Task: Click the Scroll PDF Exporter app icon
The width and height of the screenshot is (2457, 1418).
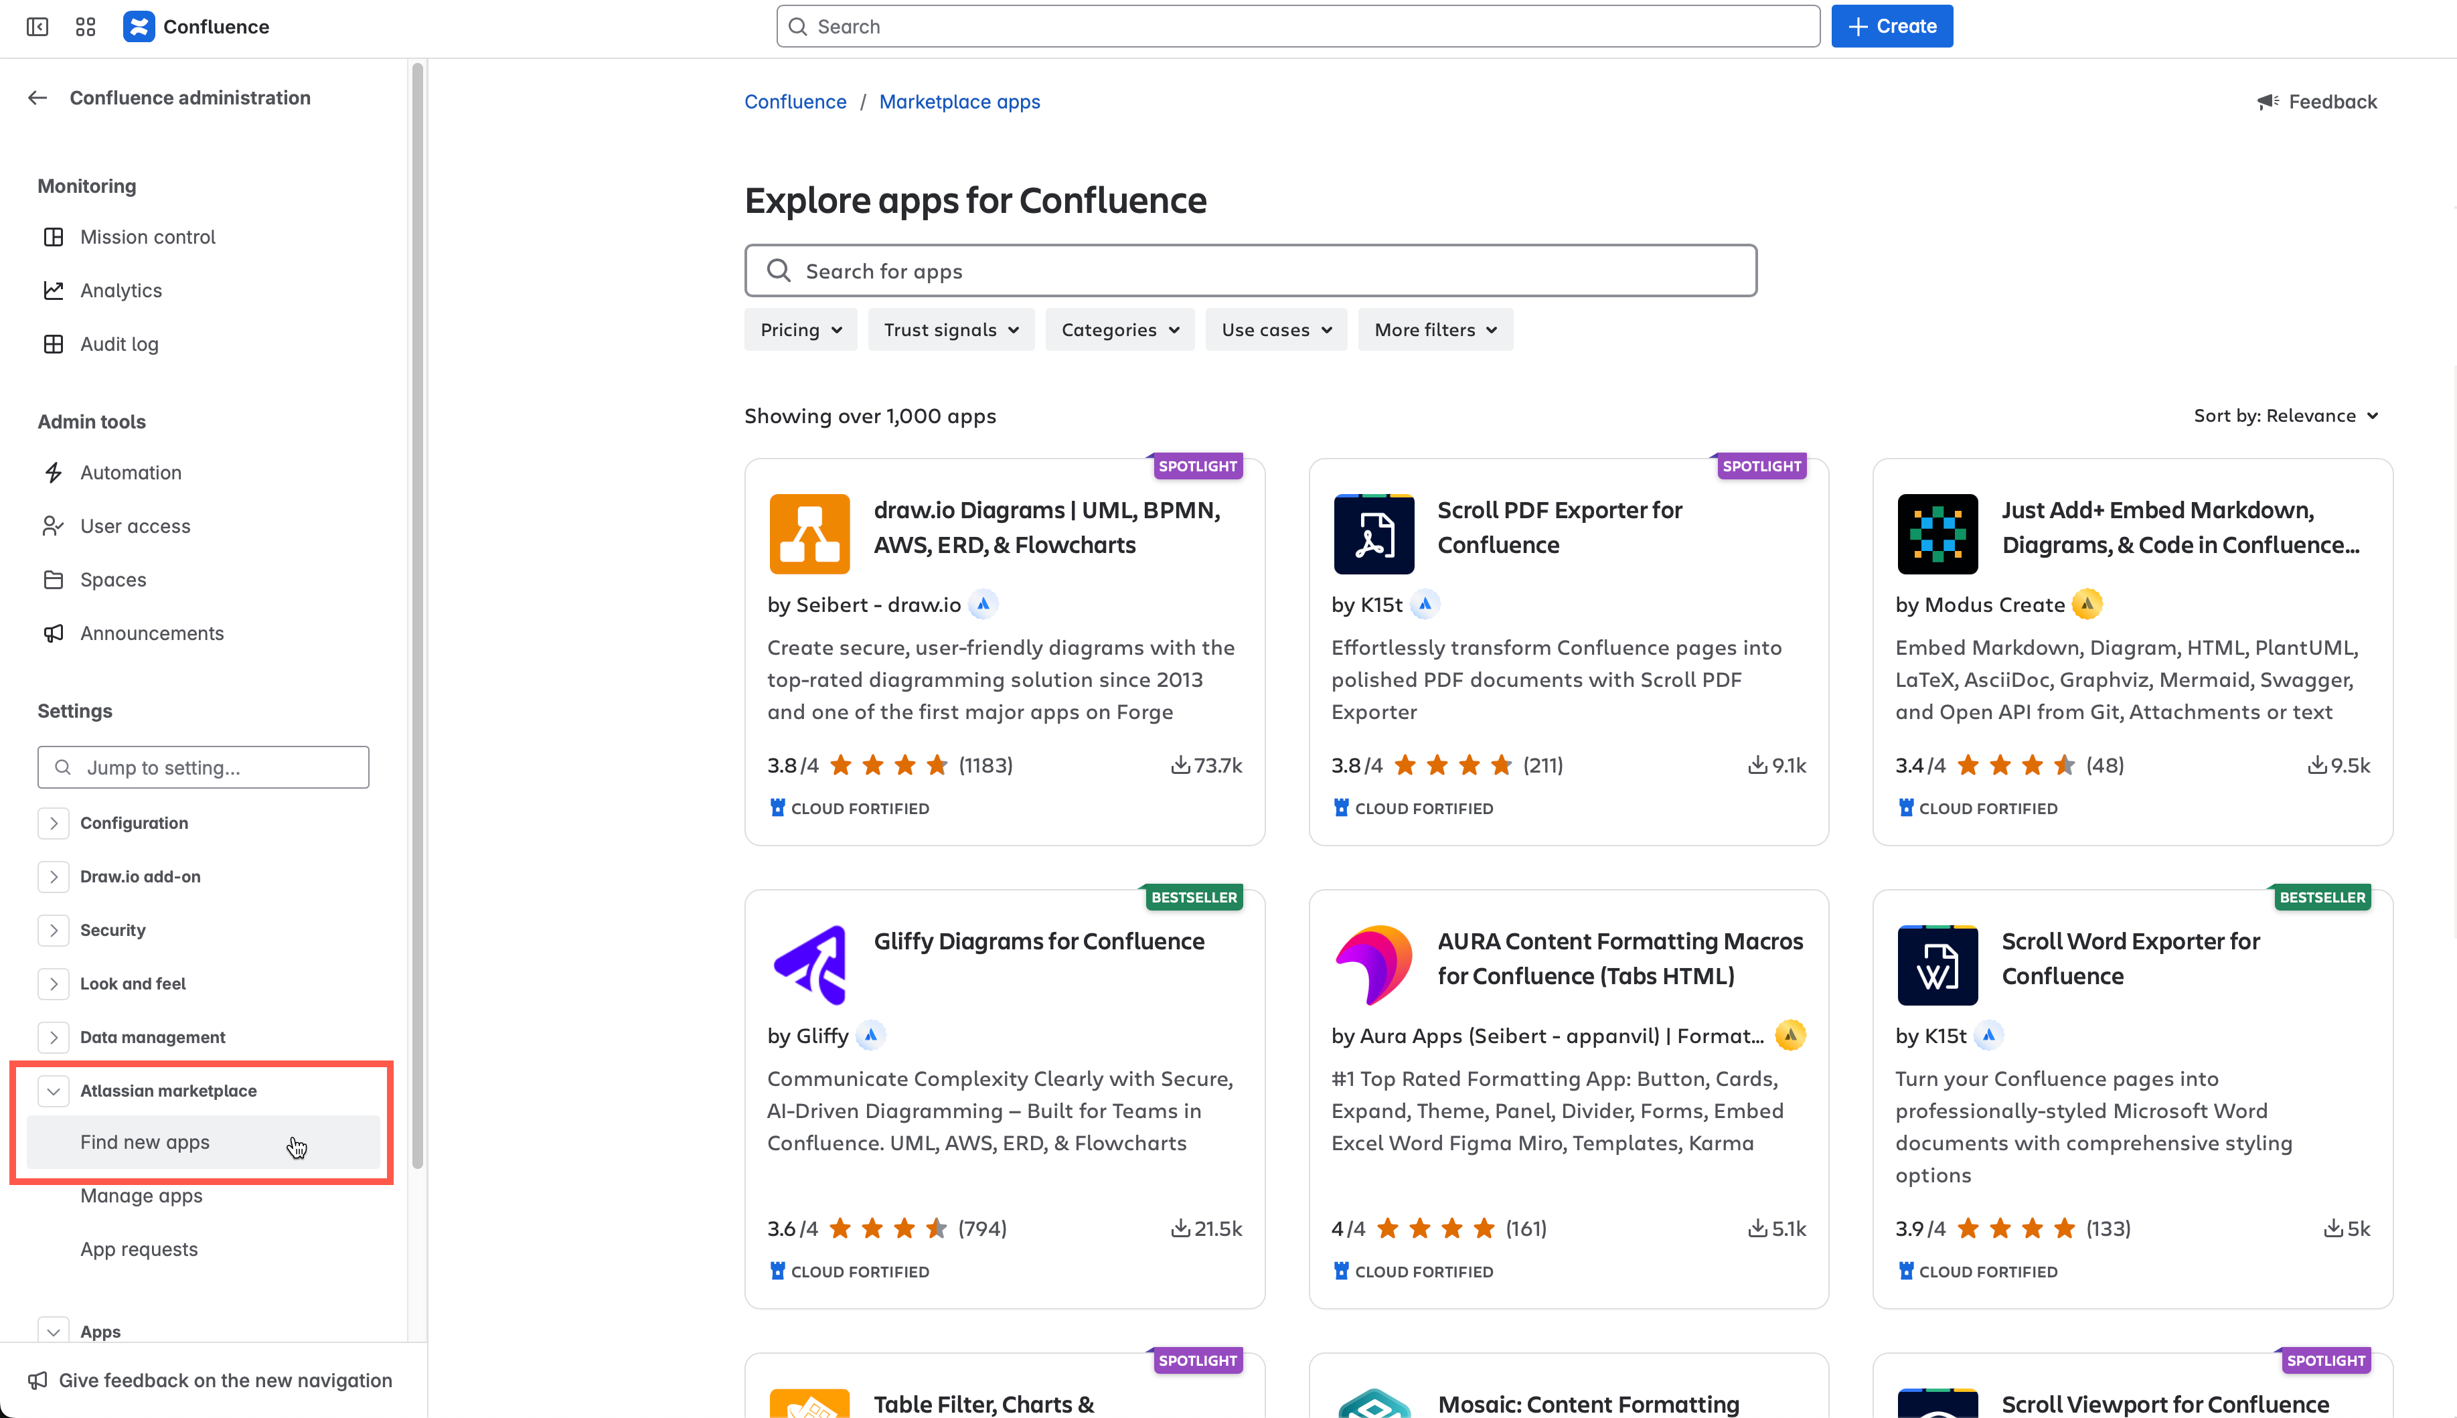Action: 1373,533
